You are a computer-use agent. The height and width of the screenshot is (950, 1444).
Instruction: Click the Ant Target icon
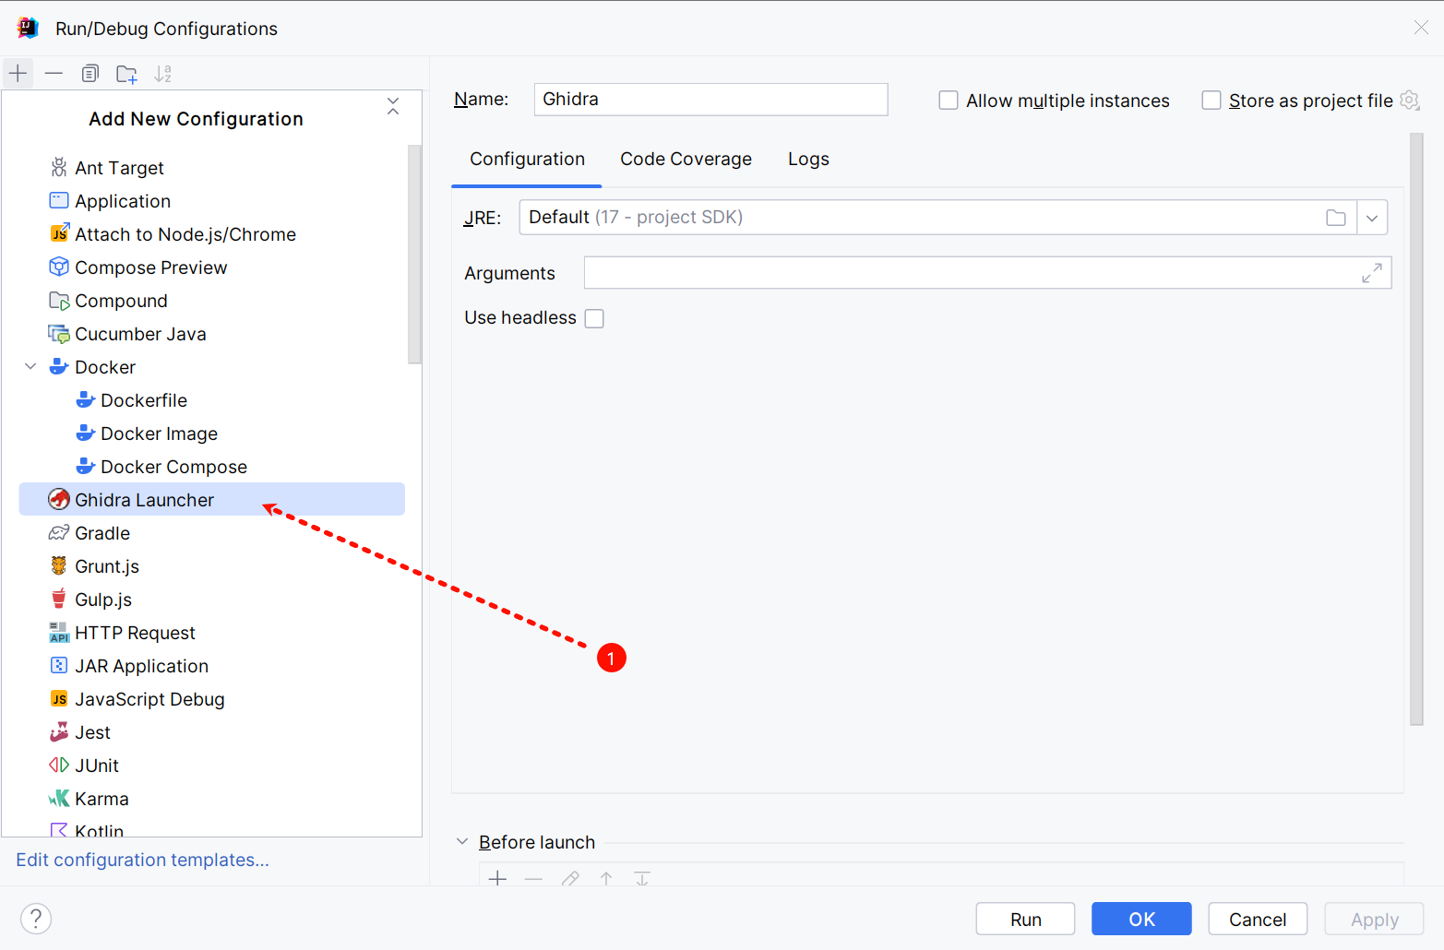(x=59, y=167)
